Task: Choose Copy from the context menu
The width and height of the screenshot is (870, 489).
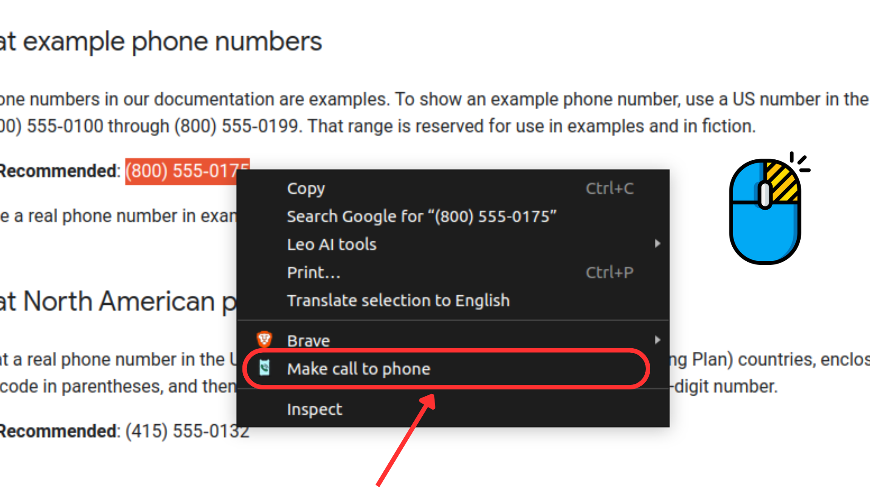Action: click(306, 188)
